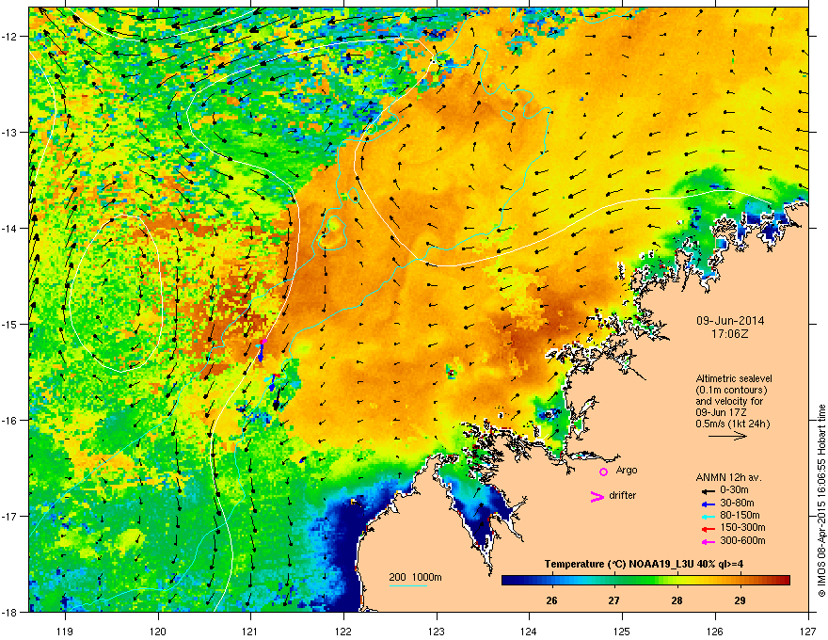Click the latitude label -13
Screen dimensions: 828x640
click(x=9, y=132)
